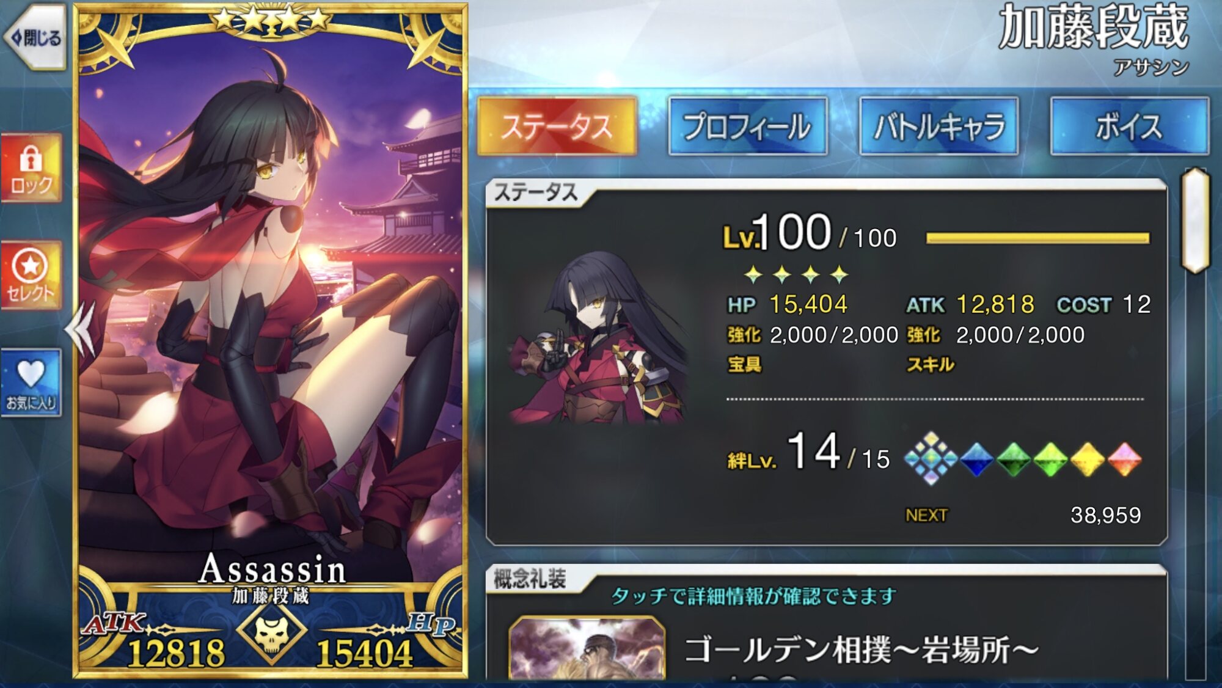Toggle the セレクト star select button
1222x688 pixels.
(x=31, y=276)
